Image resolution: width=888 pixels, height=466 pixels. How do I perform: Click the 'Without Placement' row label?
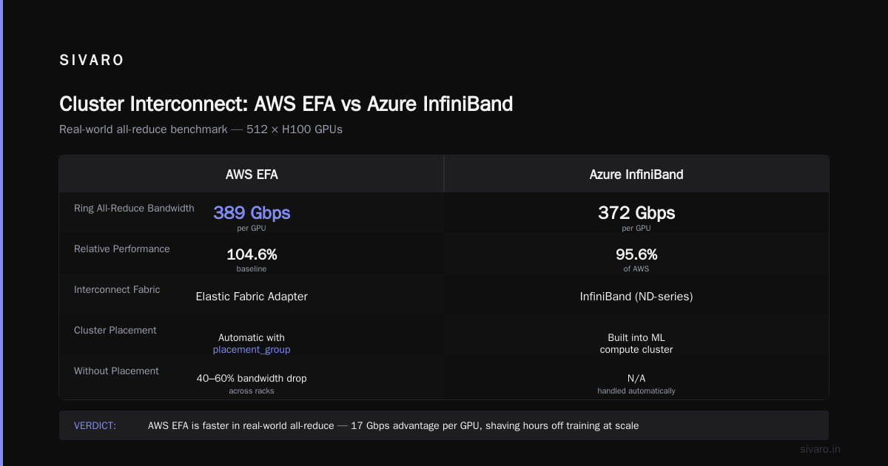point(116,371)
